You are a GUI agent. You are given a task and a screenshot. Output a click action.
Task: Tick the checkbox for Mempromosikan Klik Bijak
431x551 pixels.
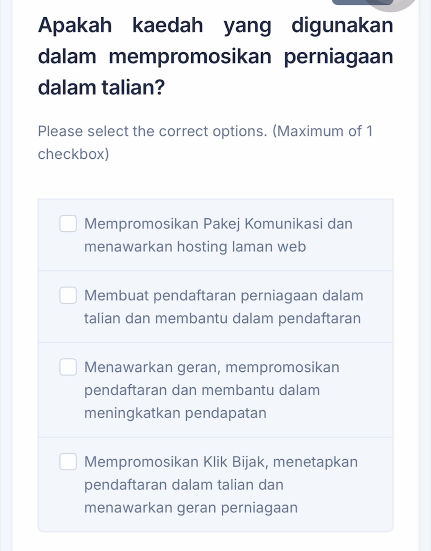(68, 462)
